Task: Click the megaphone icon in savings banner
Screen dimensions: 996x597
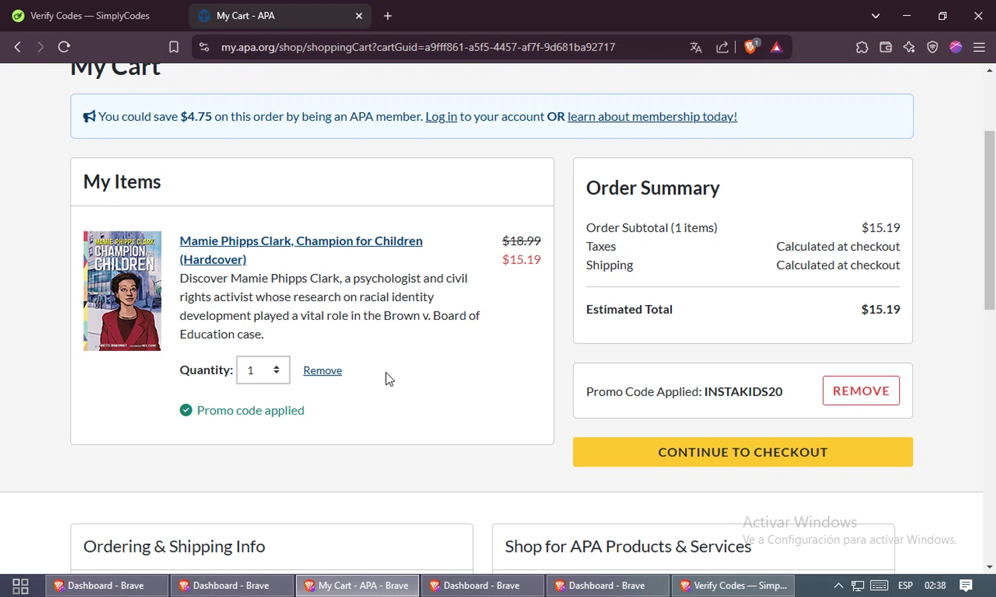Action: pyautogui.click(x=90, y=117)
